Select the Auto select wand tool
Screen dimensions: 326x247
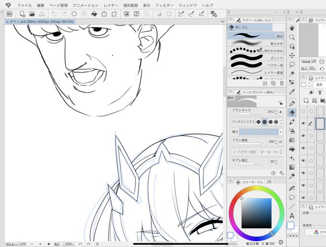tap(292, 73)
